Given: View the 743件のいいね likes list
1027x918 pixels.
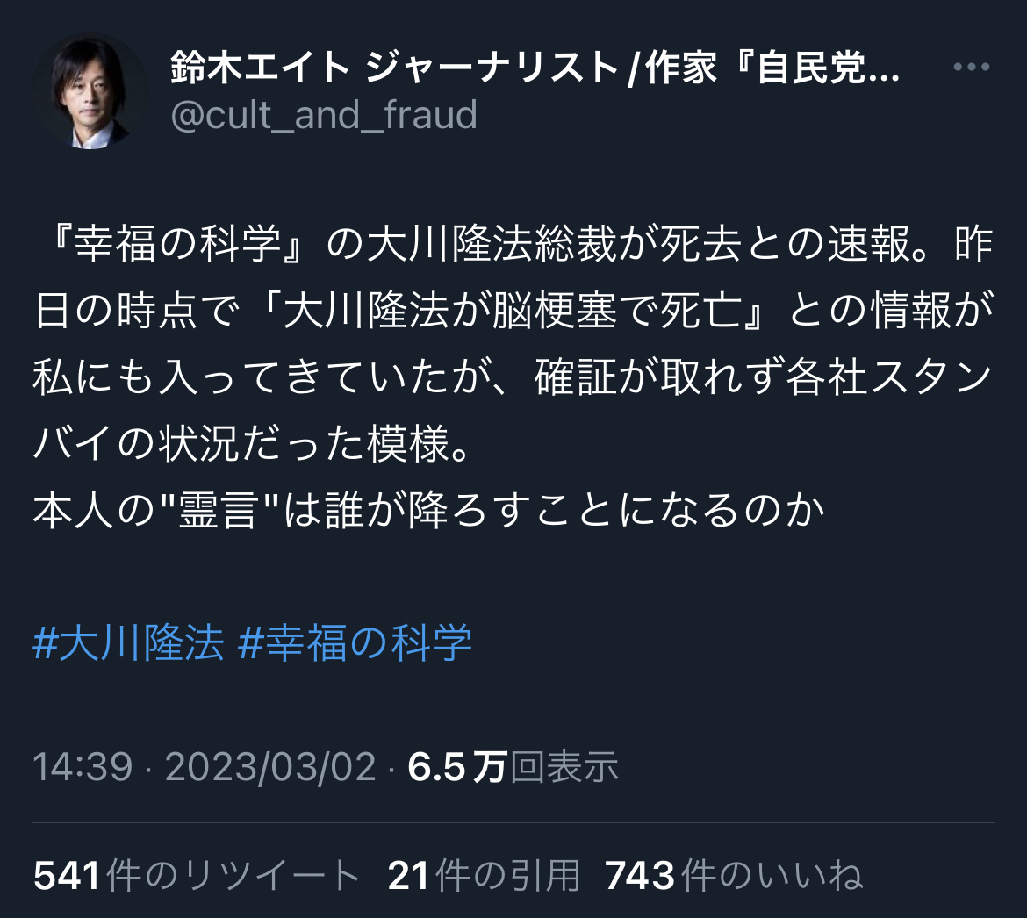Looking at the screenshot, I should pyautogui.click(x=734, y=876).
